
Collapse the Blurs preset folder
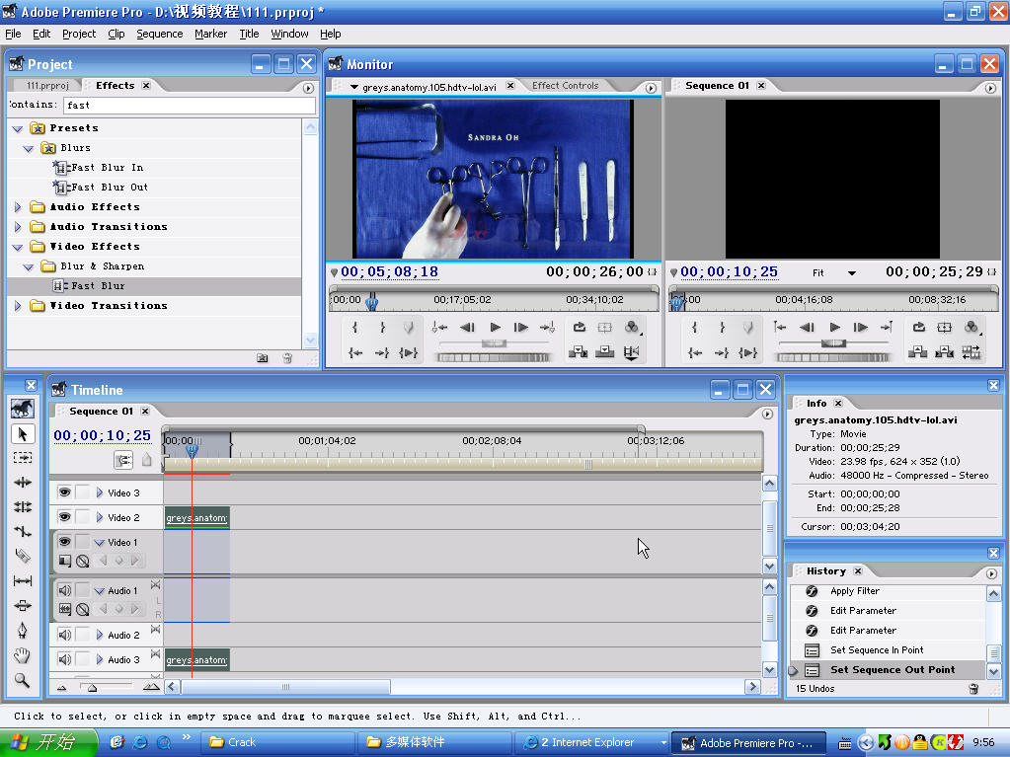tap(28, 149)
